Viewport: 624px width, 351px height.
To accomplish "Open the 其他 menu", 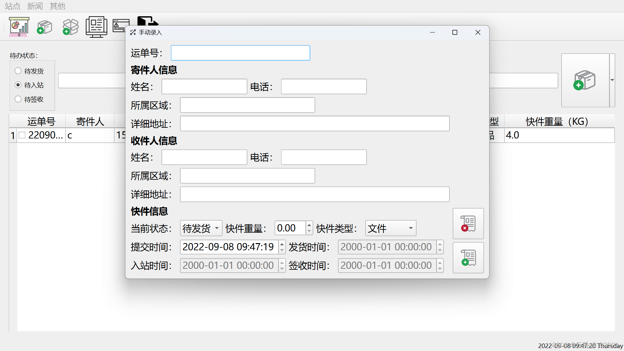I will point(58,6).
